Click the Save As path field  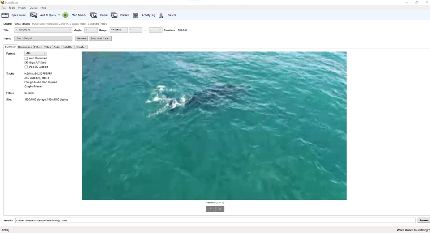click(215, 220)
